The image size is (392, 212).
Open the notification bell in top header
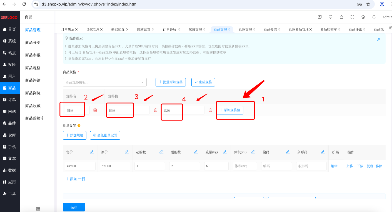[374, 17]
